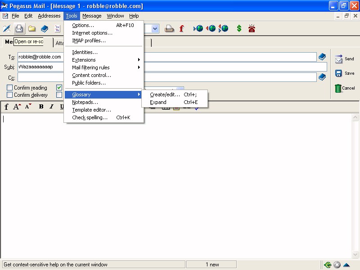Open address book beside the To field
The image size is (360, 270).
click(x=322, y=57)
